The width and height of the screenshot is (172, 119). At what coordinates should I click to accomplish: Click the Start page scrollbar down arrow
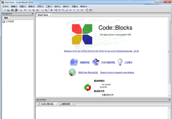[x=169, y=95]
